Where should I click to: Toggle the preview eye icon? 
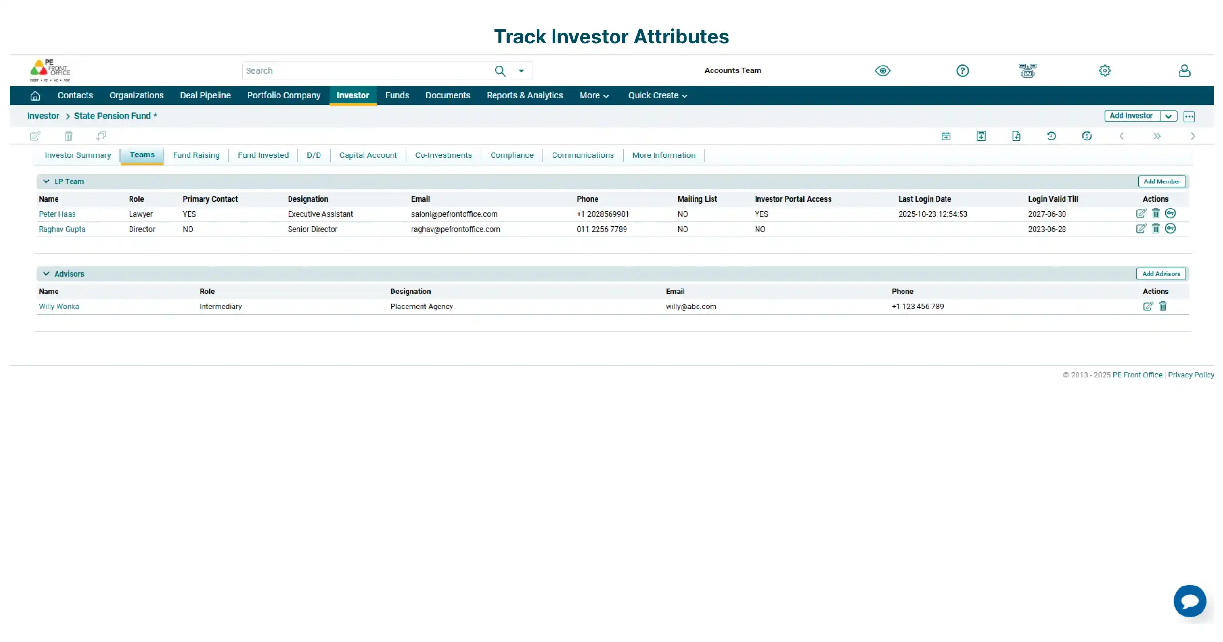(882, 70)
